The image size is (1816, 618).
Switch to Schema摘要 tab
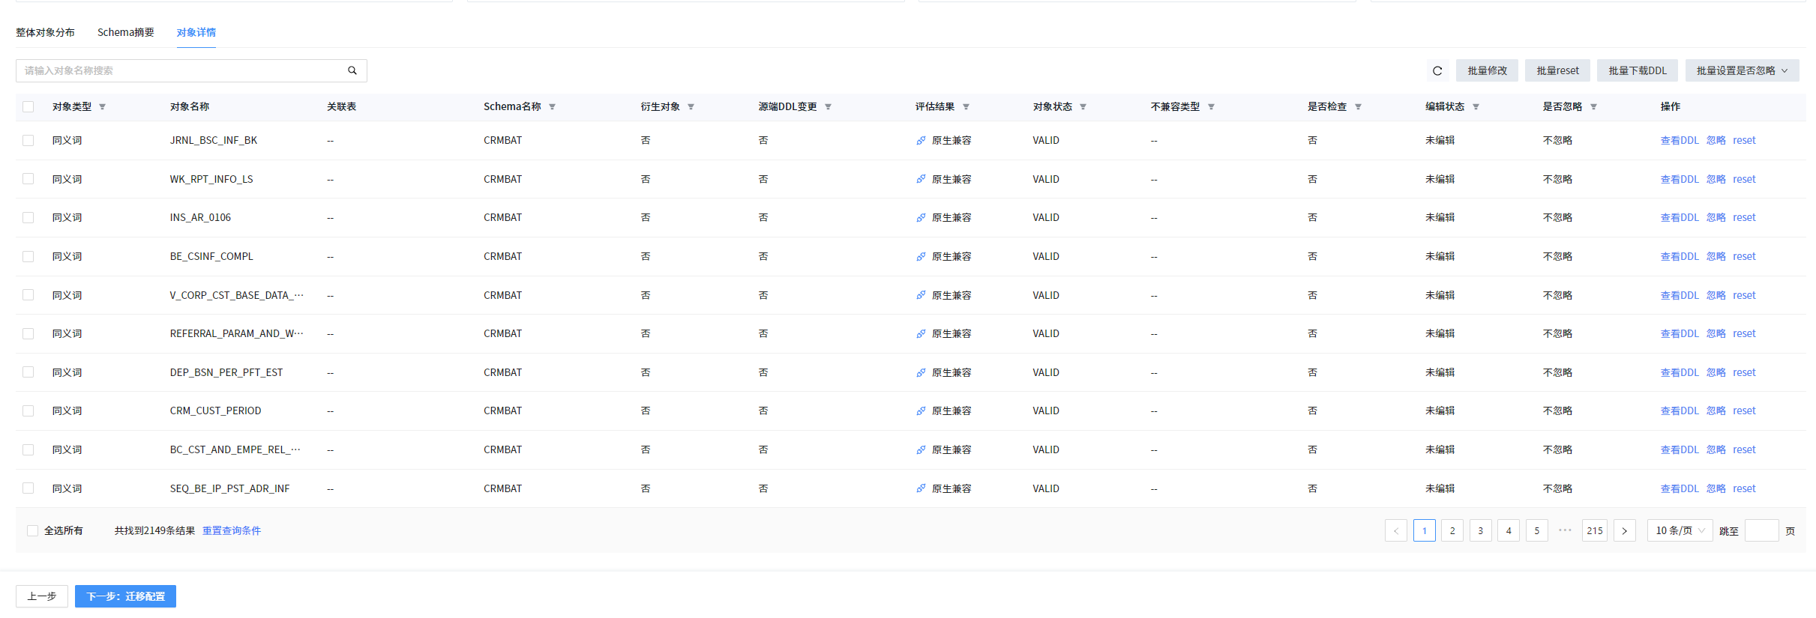tap(125, 32)
